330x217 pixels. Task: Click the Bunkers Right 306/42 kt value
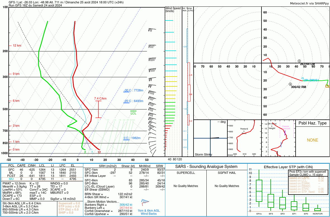pyautogui.click(x=126, y=205)
